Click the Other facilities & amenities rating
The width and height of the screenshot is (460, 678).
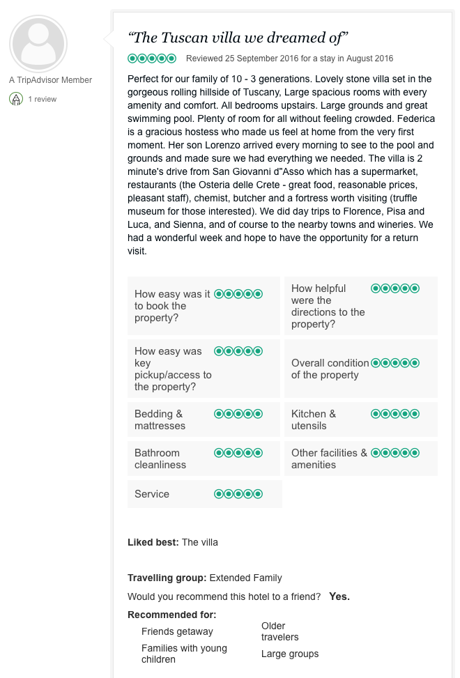click(x=395, y=453)
